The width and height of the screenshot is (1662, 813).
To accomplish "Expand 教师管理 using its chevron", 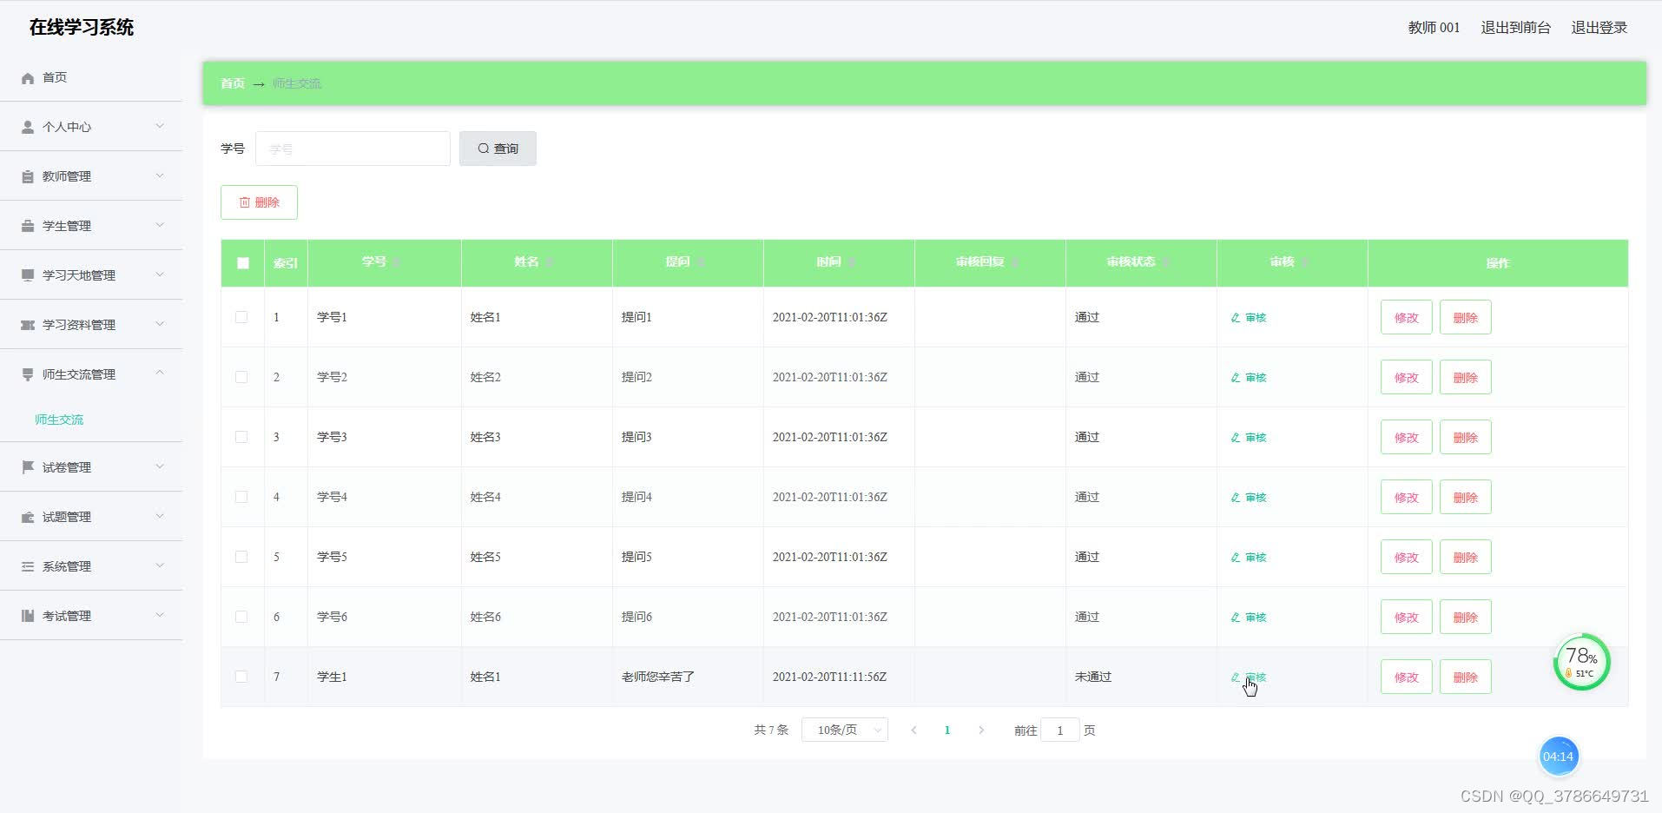I will (x=160, y=175).
